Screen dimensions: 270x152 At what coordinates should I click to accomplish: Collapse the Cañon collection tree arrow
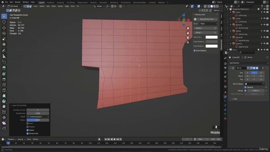click(x=231, y=12)
